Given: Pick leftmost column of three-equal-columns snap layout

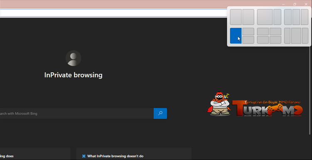Looking at the screenshot, I should (x=288, y=17).
